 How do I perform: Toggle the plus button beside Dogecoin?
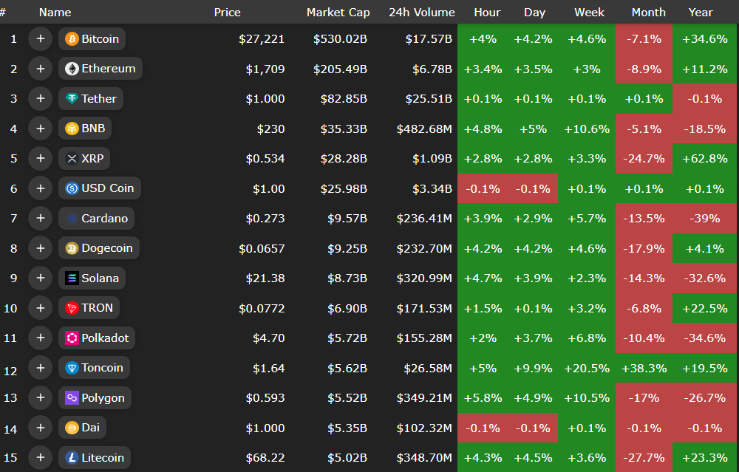(40, 248)
